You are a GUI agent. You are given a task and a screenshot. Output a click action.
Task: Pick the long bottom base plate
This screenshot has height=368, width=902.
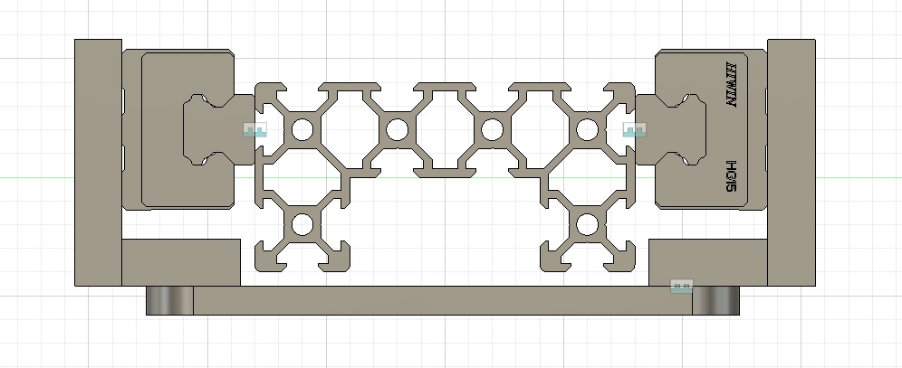[442, 300]
